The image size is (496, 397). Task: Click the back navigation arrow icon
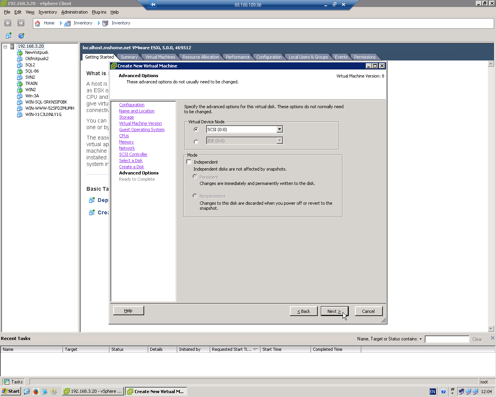click(8, 23)
